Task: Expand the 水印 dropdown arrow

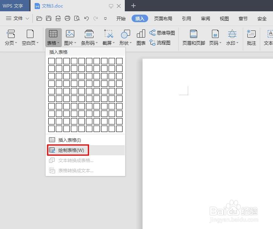Action: (237, 43)
